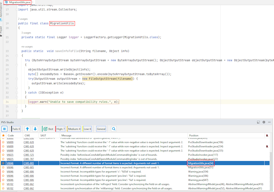Toggle the High: 7 severity filter
Viewport: 274px width, 192px height.
coord(60,129)
